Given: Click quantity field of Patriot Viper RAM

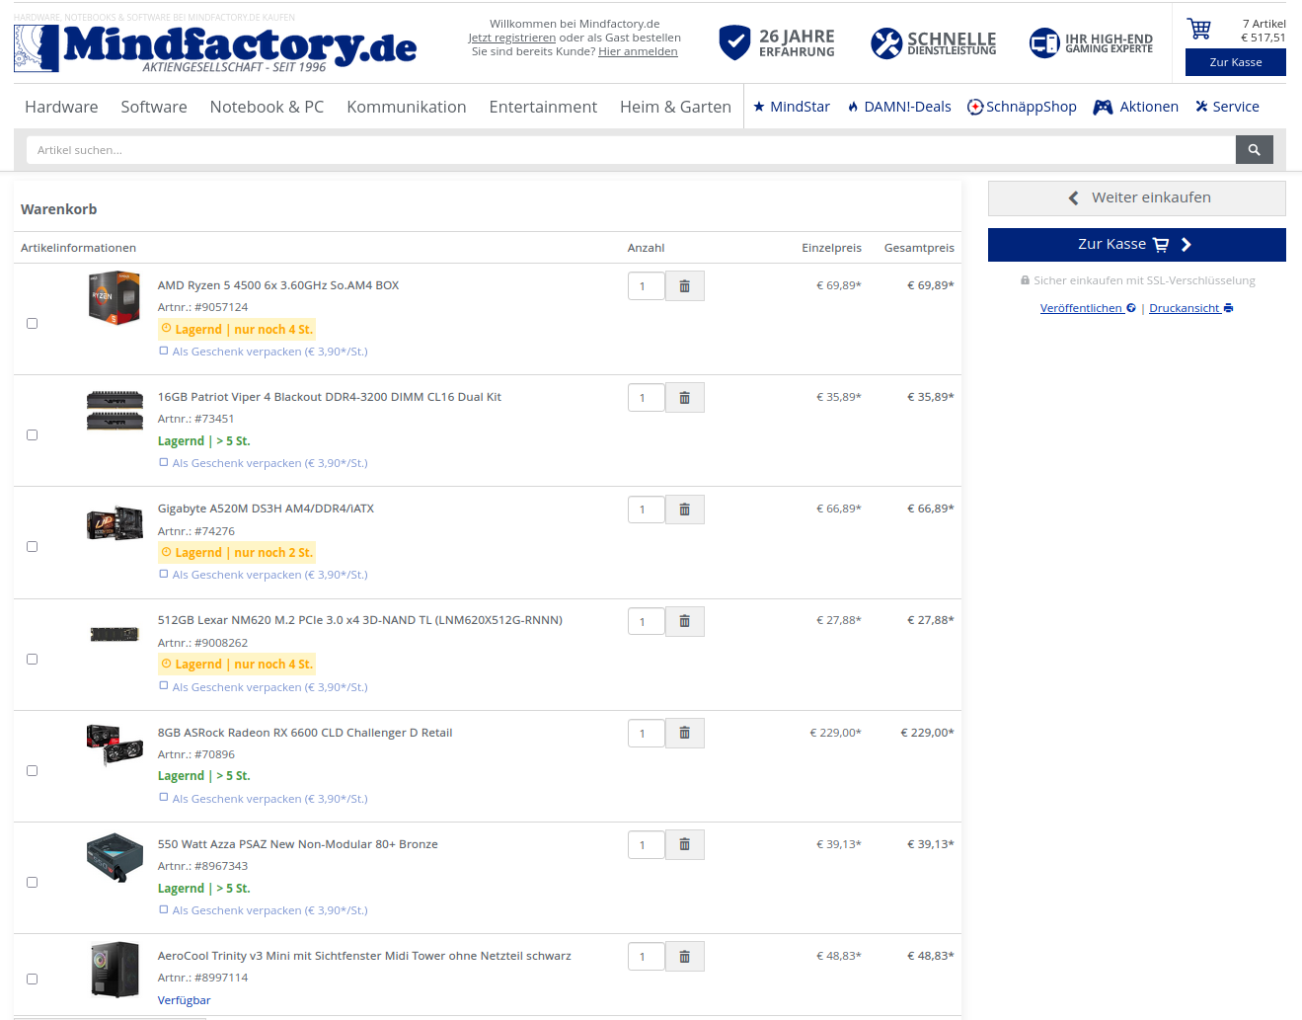Looking at the screenshot, I should pyautogui.click(x=647, y=398).
